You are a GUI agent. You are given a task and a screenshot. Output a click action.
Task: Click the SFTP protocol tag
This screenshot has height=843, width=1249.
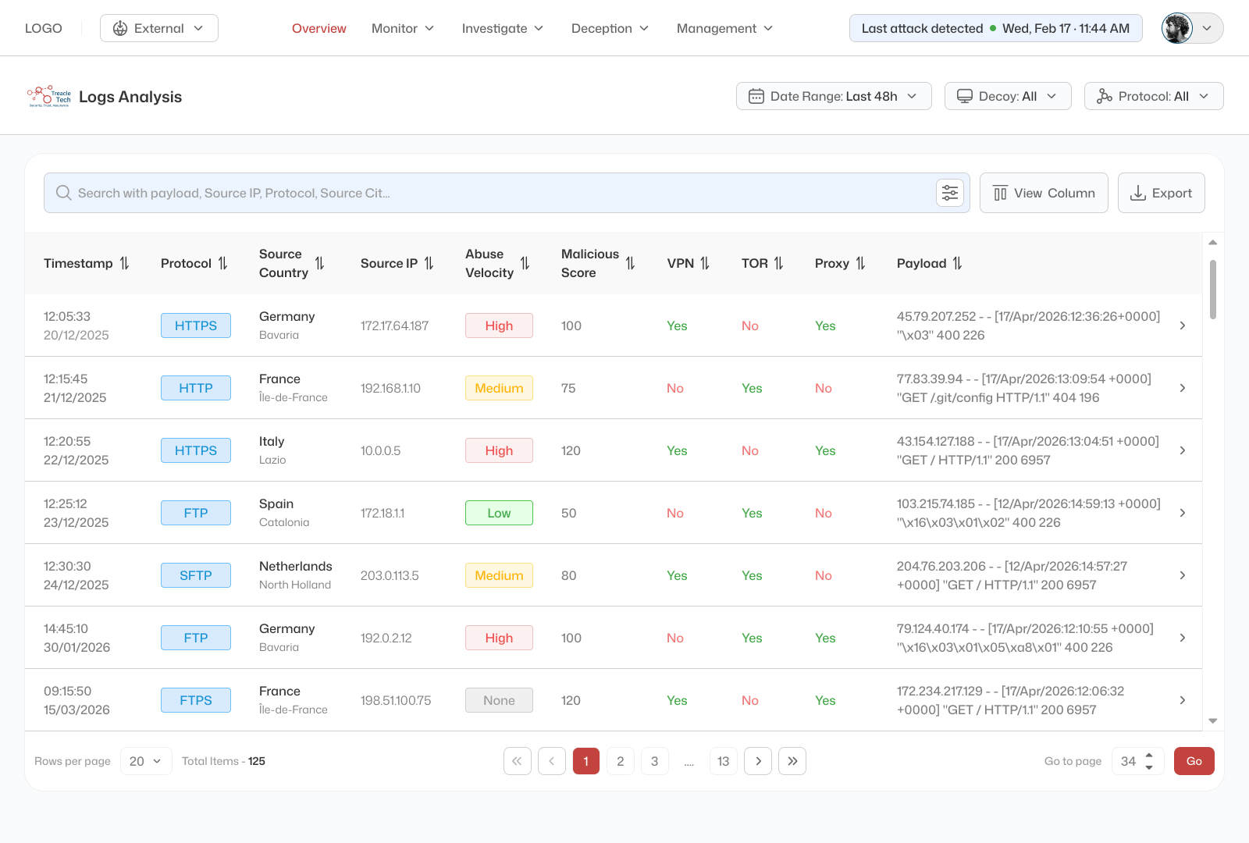pyautogui.click(x=196, y=575)
